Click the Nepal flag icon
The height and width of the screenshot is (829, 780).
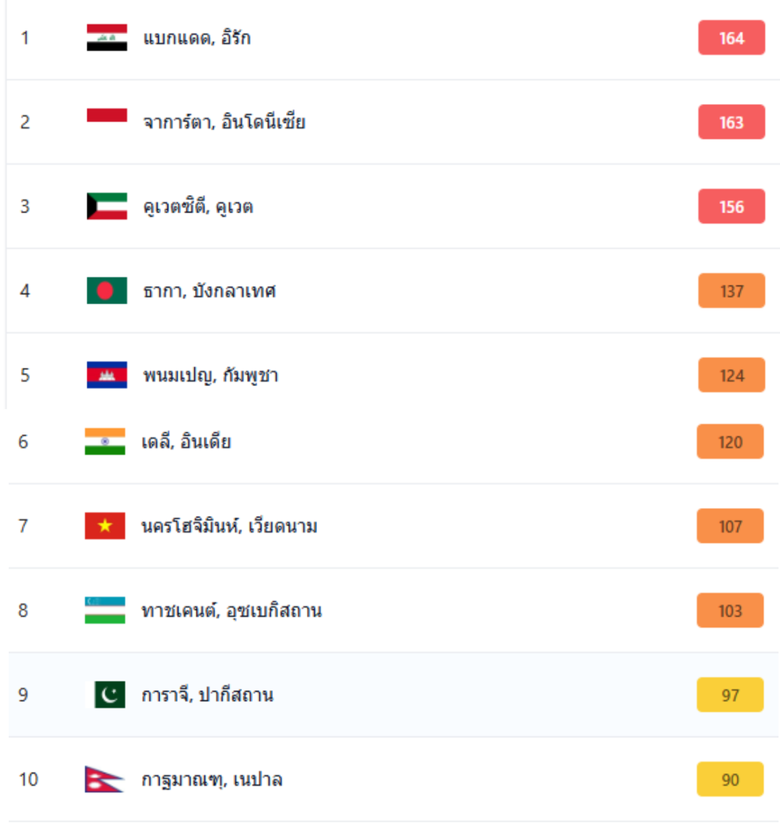(x=103, y=780)
